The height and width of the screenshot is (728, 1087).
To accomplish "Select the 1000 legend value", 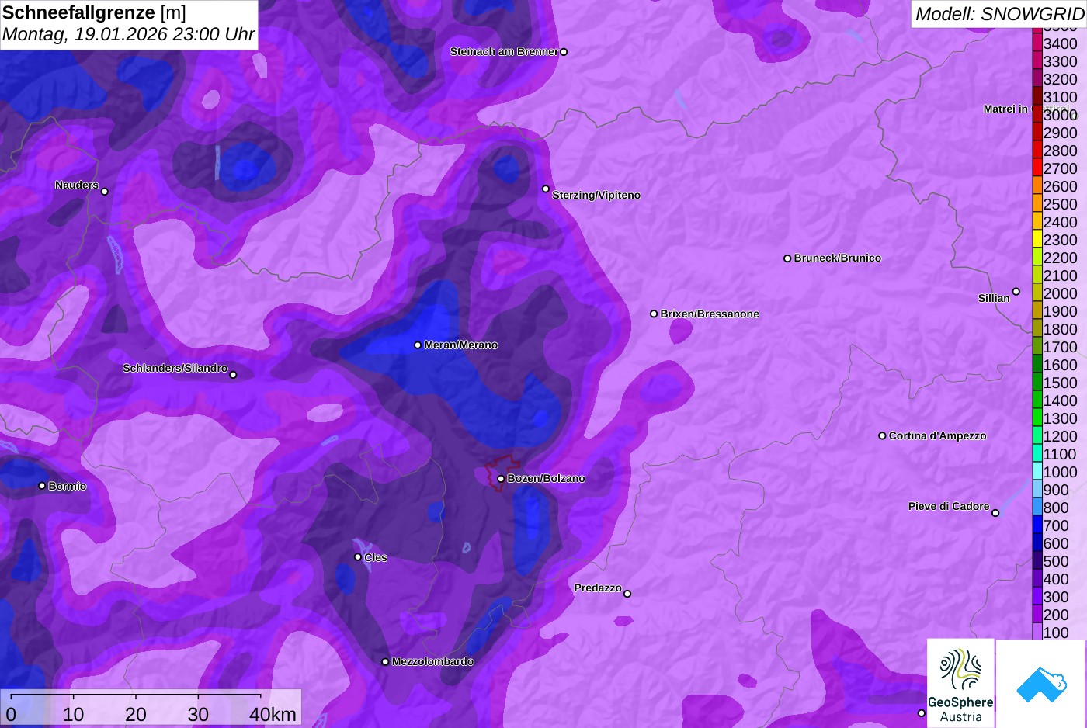I will (1061, 472).
